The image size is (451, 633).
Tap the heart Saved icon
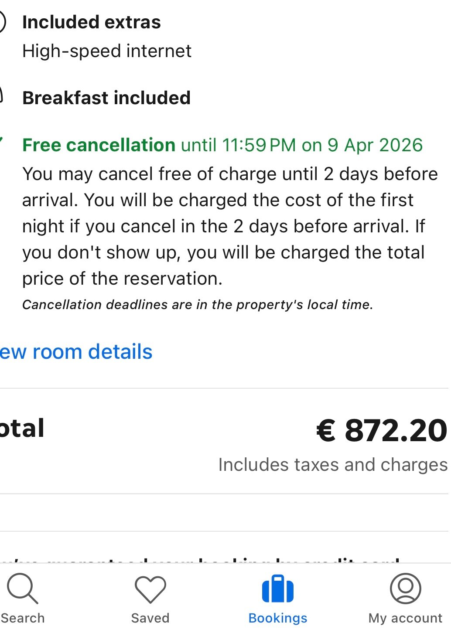pyautogui.click(x=150, y=589)
